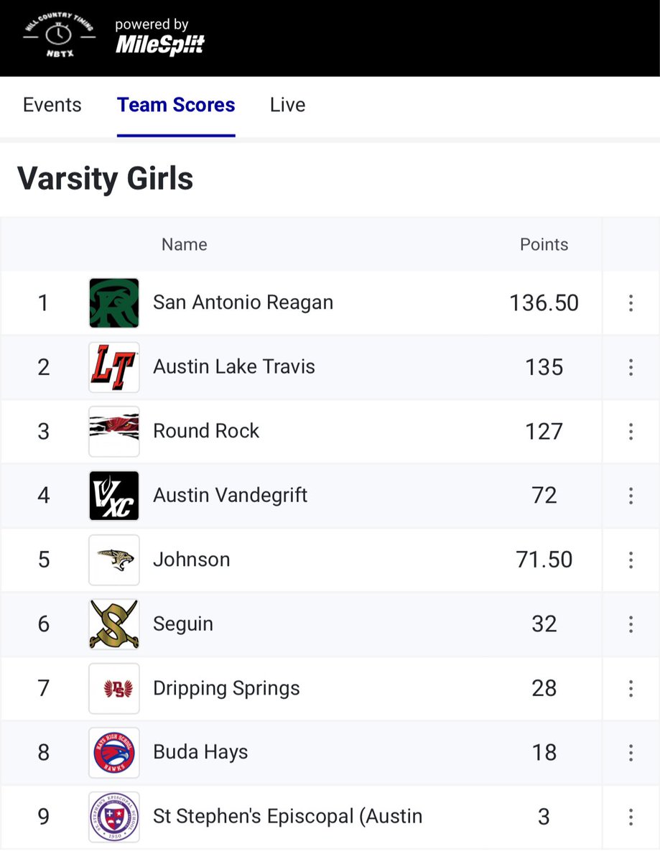The image size is (660, 862).
Task: Open the Dripping Springs team name link
Action: pos(226,688)
